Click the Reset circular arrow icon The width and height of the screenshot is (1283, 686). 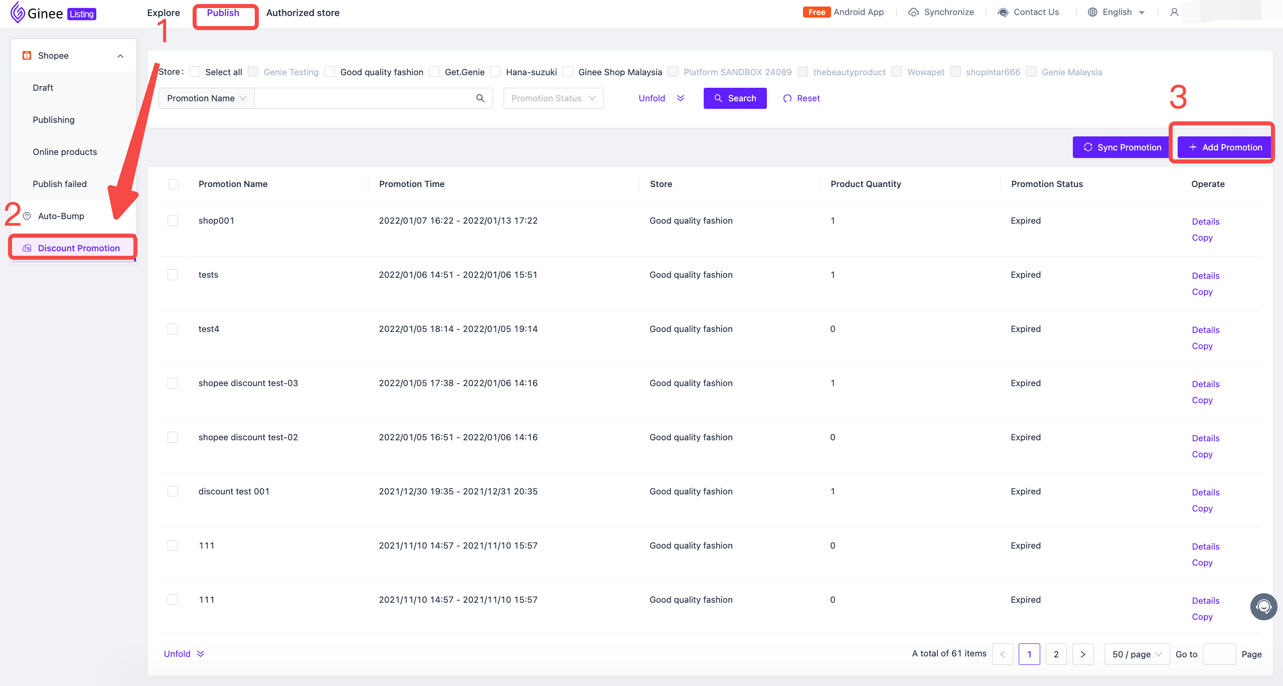[x=787, y=99]
